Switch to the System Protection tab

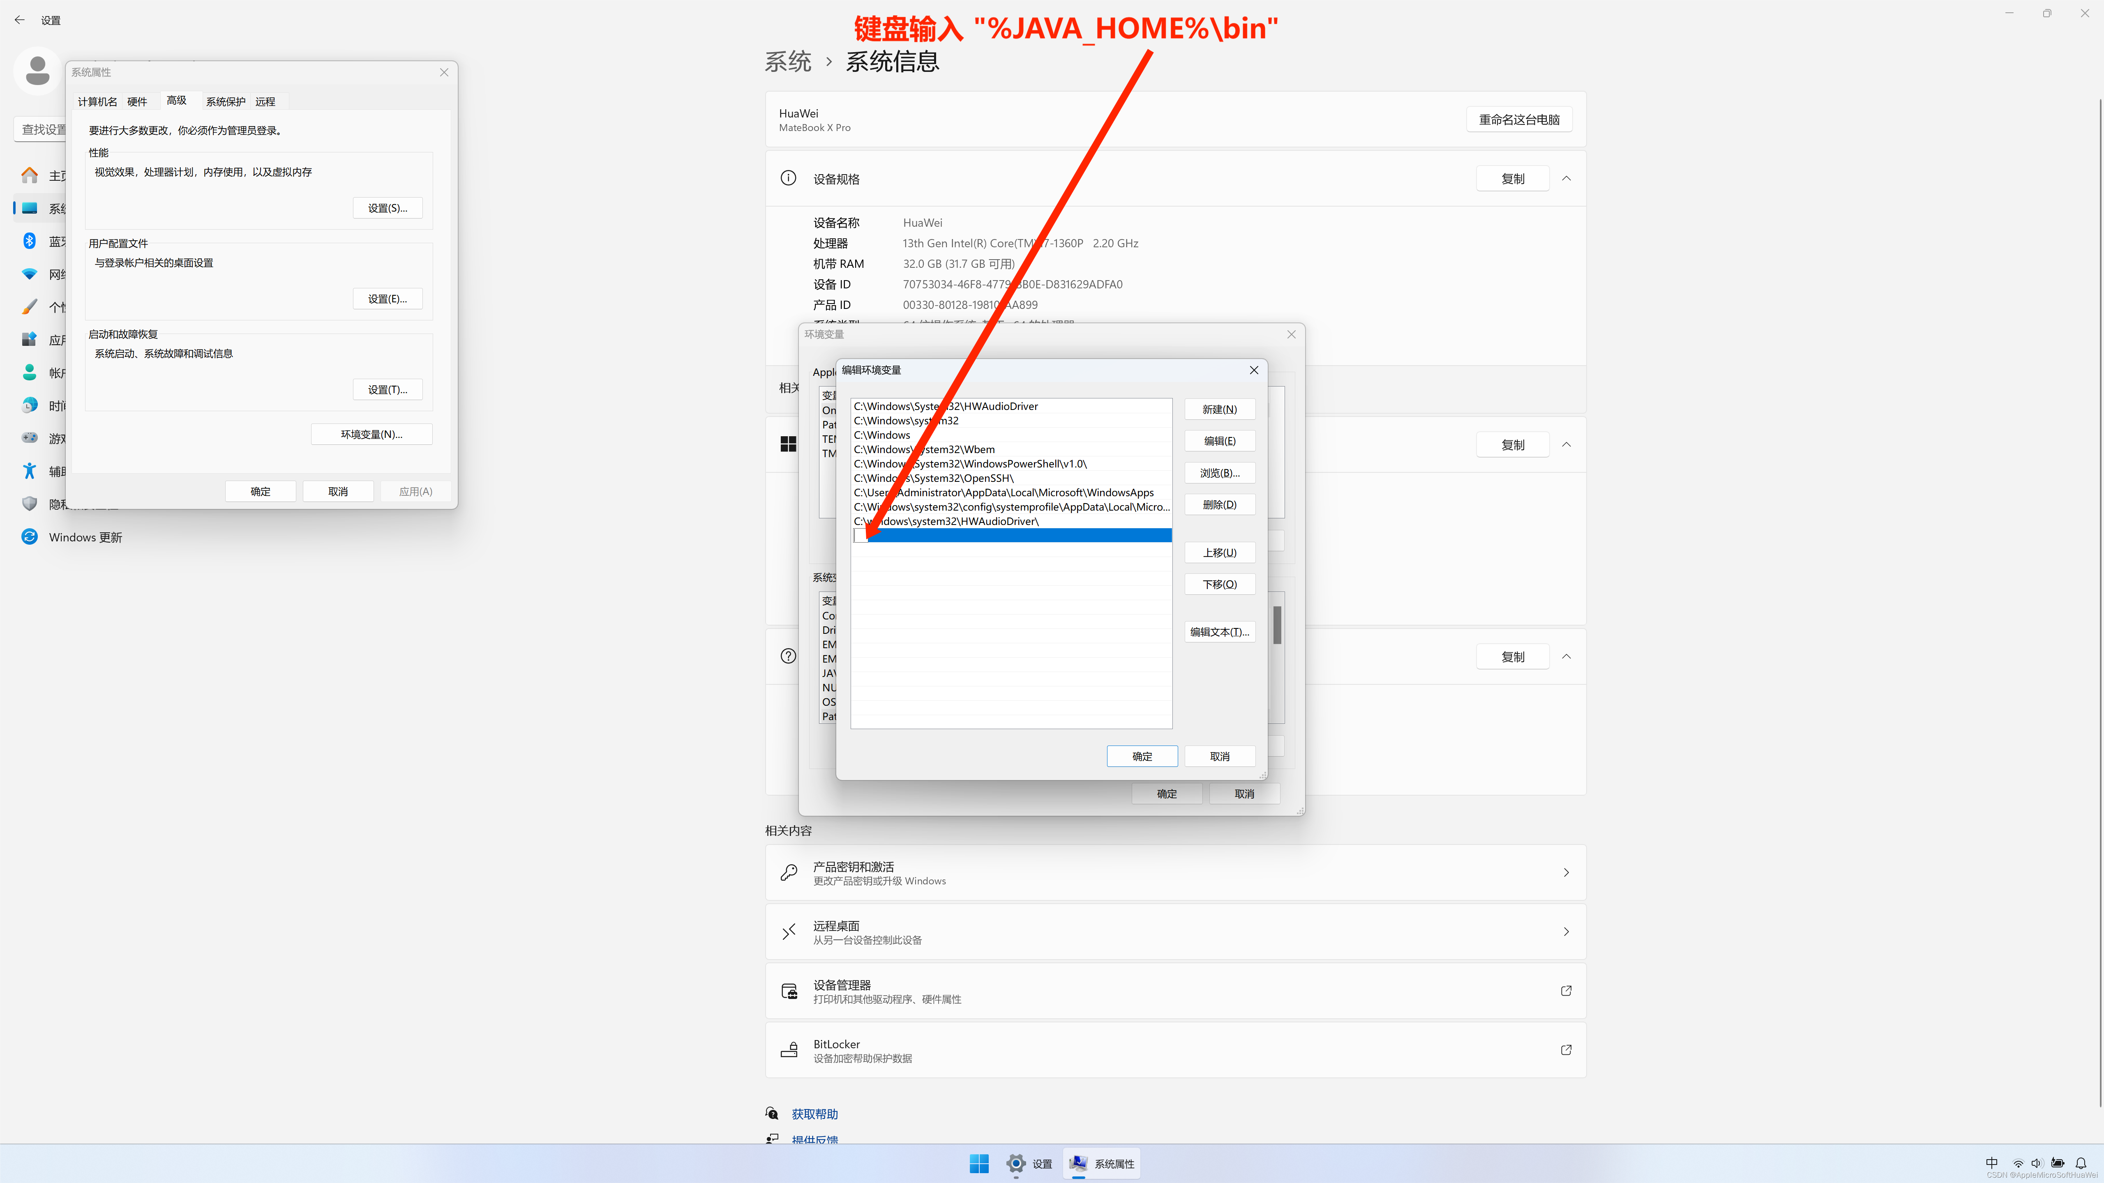coord(226,101)
